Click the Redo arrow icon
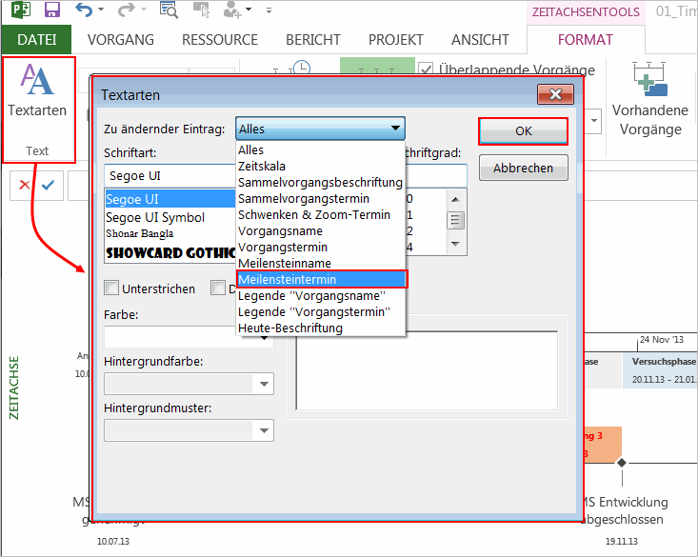698x557 pixels. point(126,10)
